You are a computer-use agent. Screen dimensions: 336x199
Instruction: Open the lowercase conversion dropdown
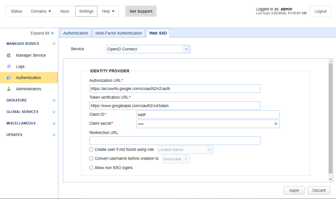pos(186,159)
